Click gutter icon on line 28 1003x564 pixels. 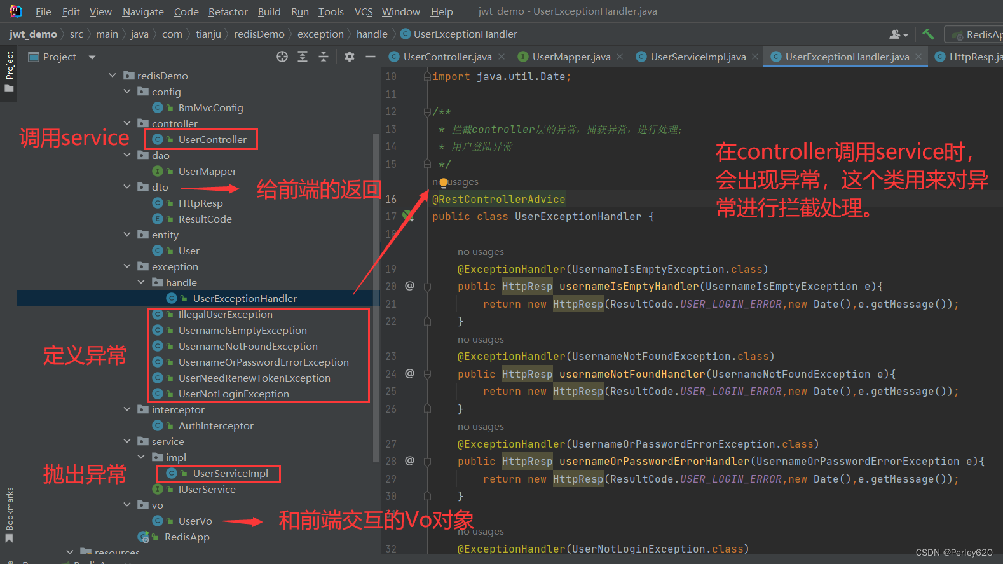pyautogui.click(x=410, y=461)
